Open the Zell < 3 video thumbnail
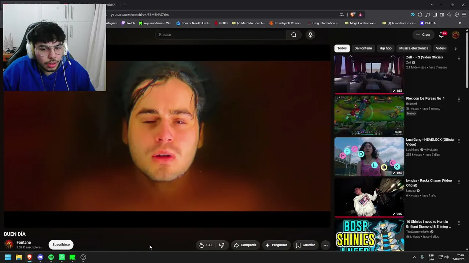This screenshot has height=263, width=469. point(369,74)
